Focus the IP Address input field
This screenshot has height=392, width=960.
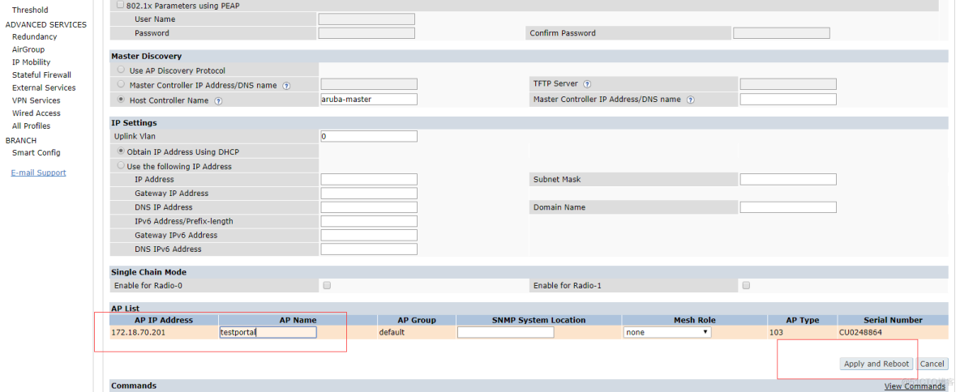369,179
